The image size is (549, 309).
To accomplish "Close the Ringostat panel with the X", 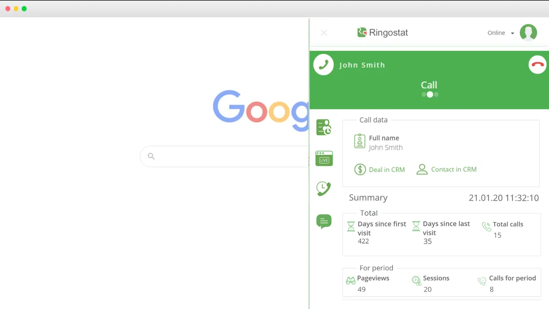I will [x=324, y=33].
